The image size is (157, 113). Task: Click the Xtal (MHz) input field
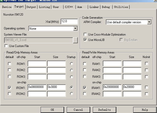pos(69,21)
